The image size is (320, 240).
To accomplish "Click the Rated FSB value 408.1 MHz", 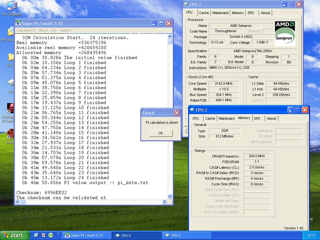I will tap(224, 100).
